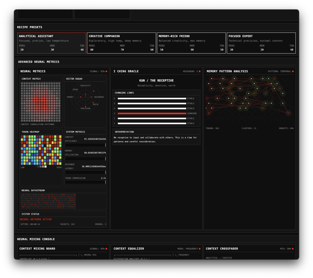Click the 'KUN / THE RECEPTIVE' title

(x=156, y=81)
